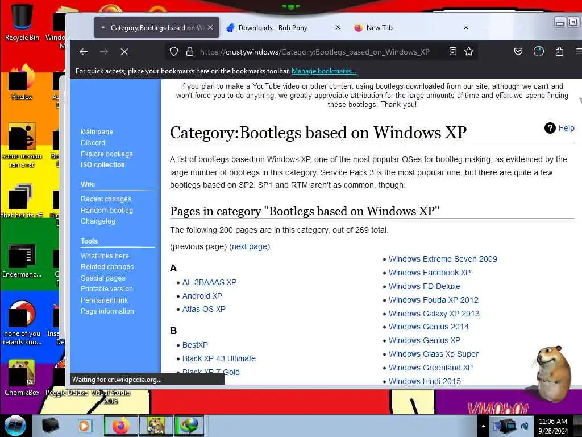
Task: Open the Help link text
Action: tap(567, 128)
